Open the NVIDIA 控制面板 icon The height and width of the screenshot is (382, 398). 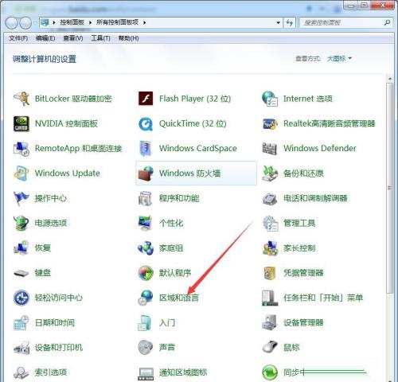pos(21,123)
